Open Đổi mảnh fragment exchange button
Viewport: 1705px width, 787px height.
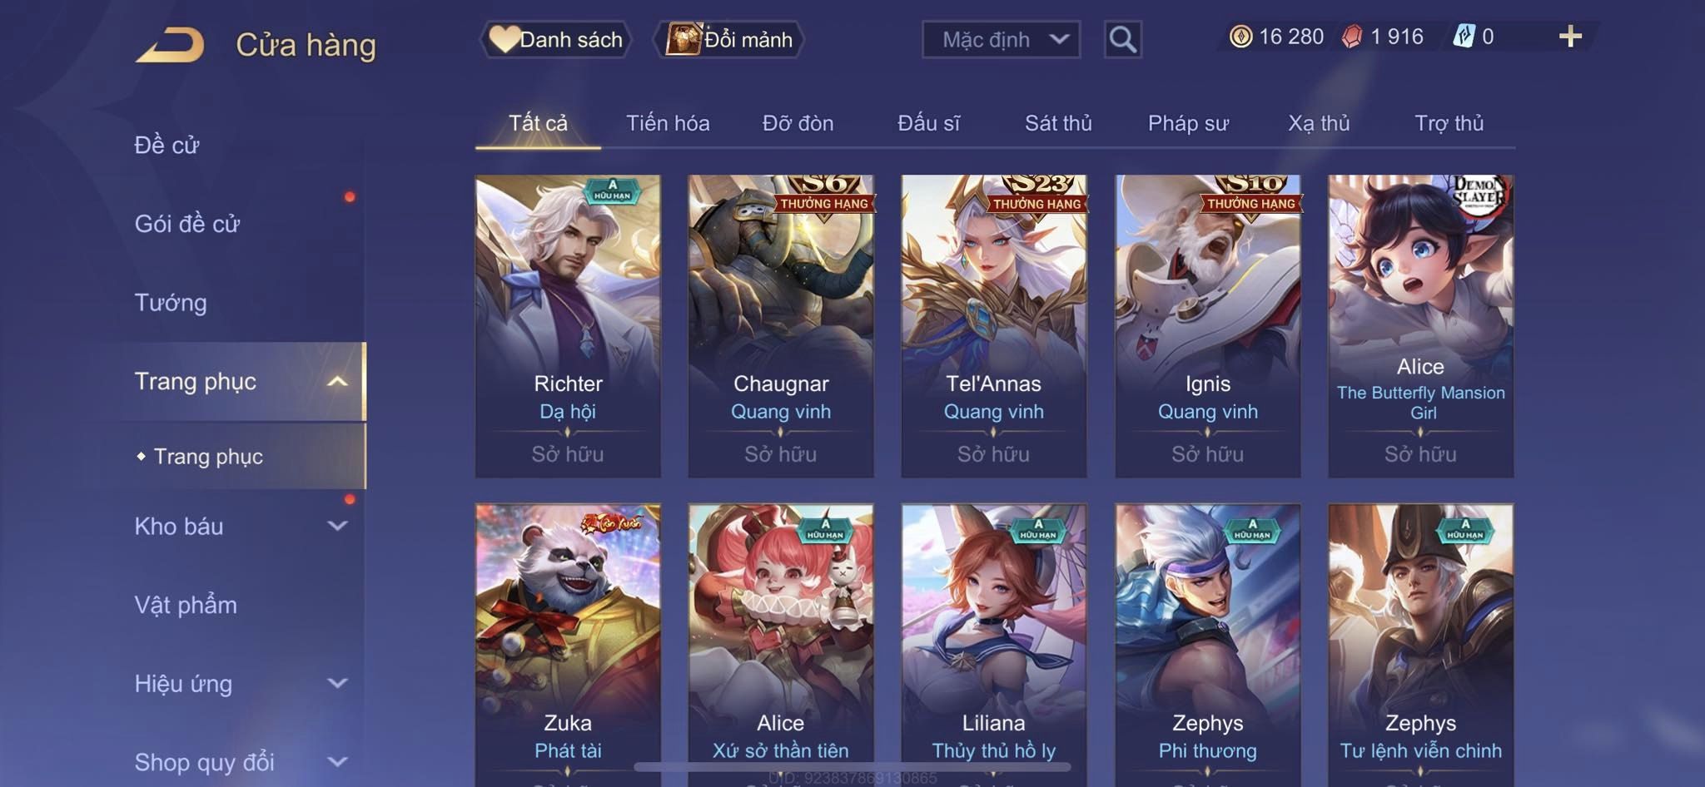[729, 39]
